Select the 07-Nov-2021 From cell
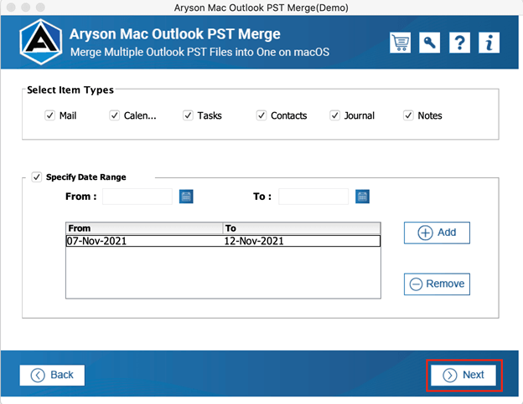The width and height of the screenshot is (523, 404). (x=144, y=241)
